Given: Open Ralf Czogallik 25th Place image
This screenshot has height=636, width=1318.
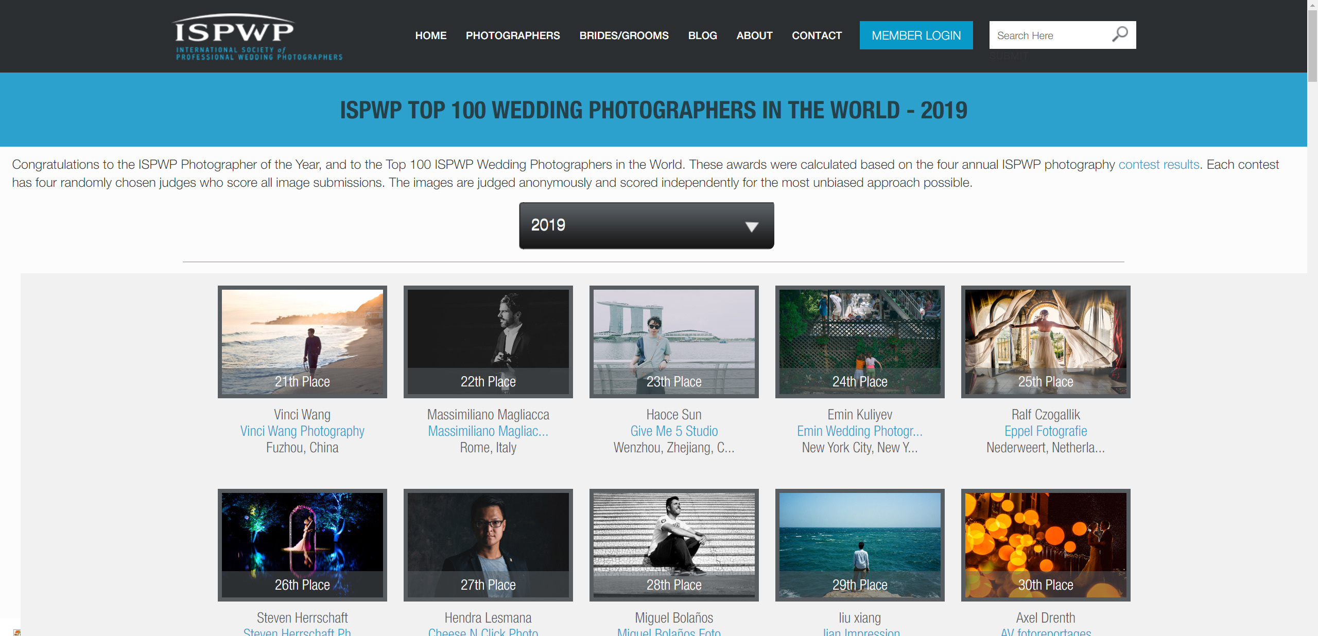Looking at the screenshot, I should (1045, 341).
